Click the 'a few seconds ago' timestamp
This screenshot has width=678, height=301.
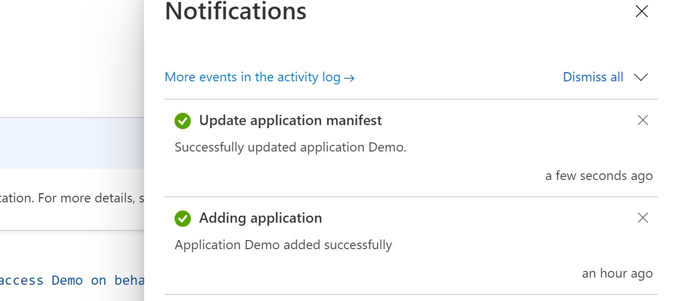599,176
